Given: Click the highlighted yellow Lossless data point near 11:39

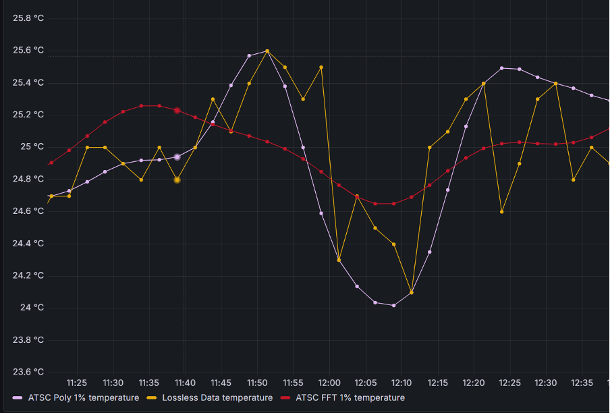Looking at the screenshot, I should coord(177,180).
